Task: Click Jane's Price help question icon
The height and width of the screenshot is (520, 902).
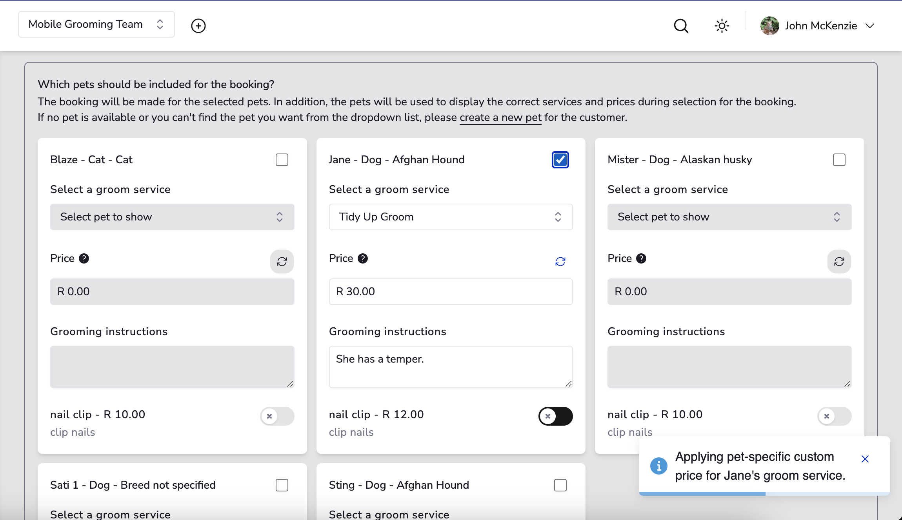Action: (x=363, y=258)
